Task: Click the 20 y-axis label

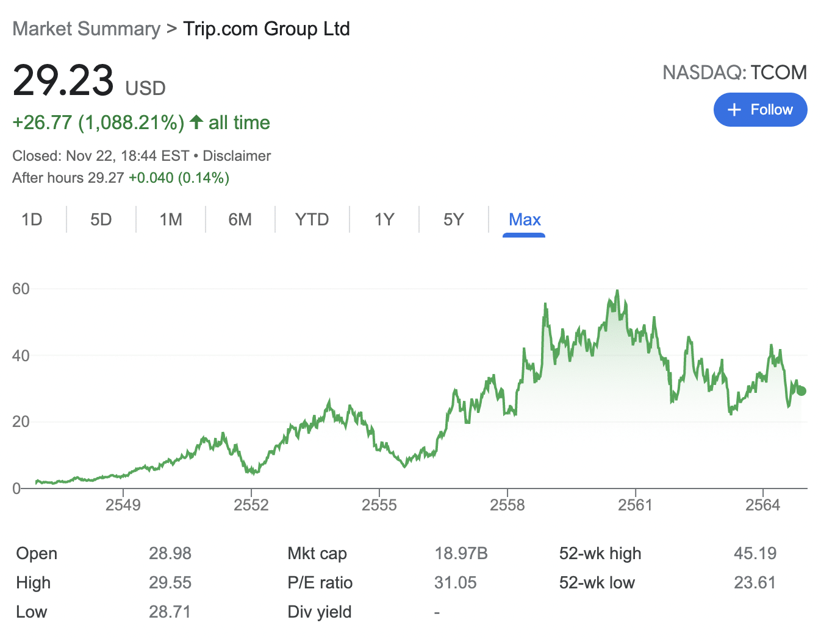Action: coord(21,422)
